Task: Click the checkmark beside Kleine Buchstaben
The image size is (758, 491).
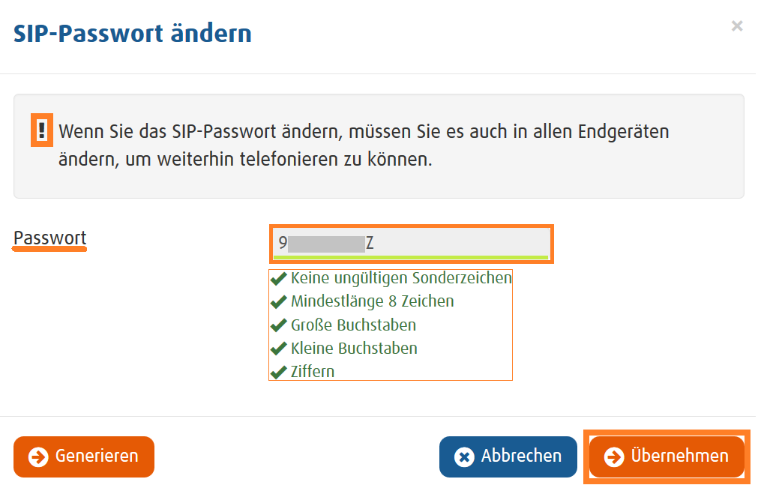Action: (x=279, y=349)
